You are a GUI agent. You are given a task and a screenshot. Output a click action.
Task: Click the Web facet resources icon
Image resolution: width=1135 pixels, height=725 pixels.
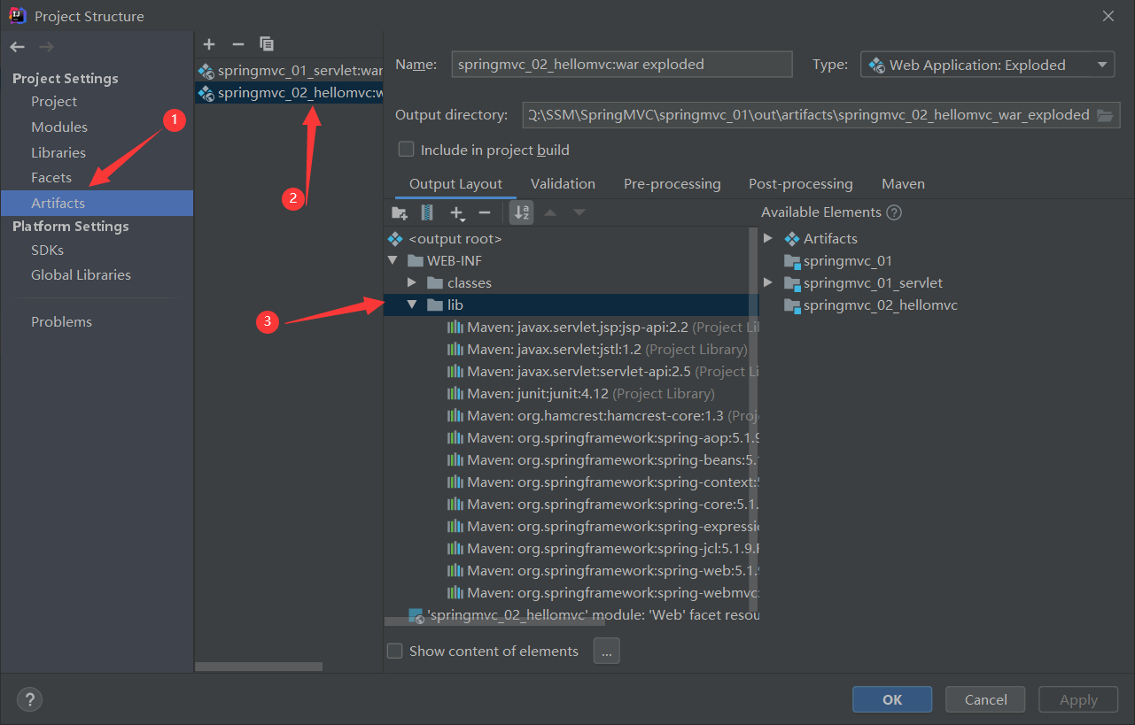[416, 615]
